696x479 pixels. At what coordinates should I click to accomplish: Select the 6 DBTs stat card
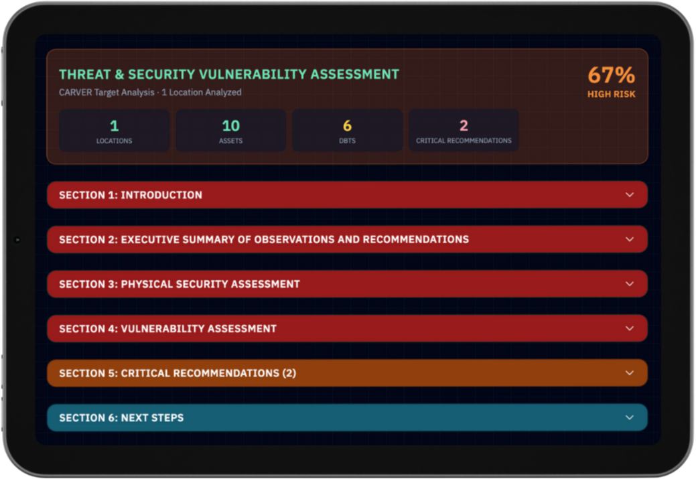[347, 131]
